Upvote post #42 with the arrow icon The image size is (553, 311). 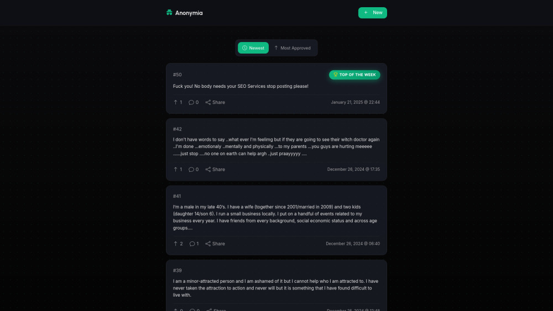tap(176, 170)
